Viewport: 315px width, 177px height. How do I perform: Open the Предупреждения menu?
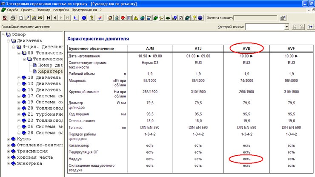[84, 10]
